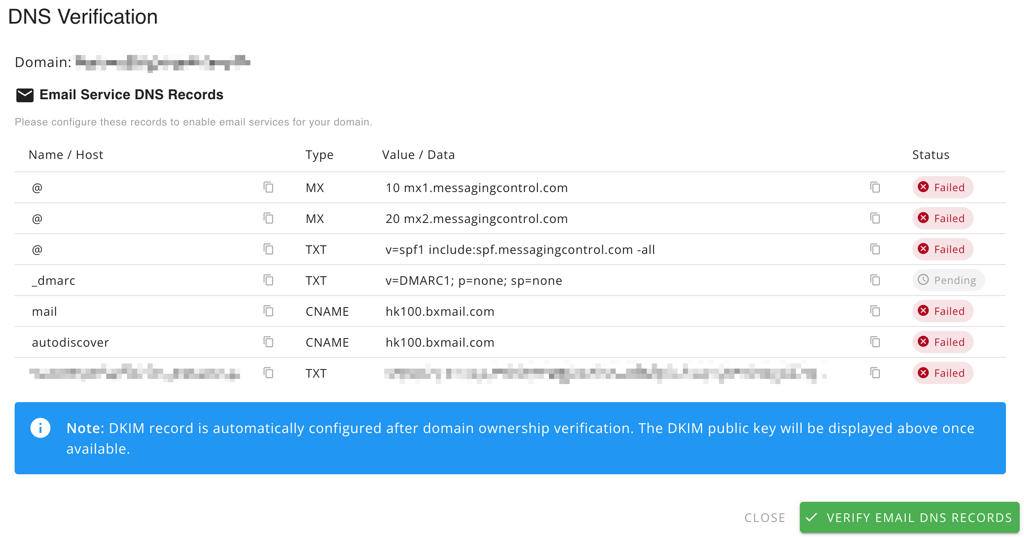This screenshot has width=1024, height=537.
Task: Copy value of last blurred TXT record
Action: pos(875,373)
